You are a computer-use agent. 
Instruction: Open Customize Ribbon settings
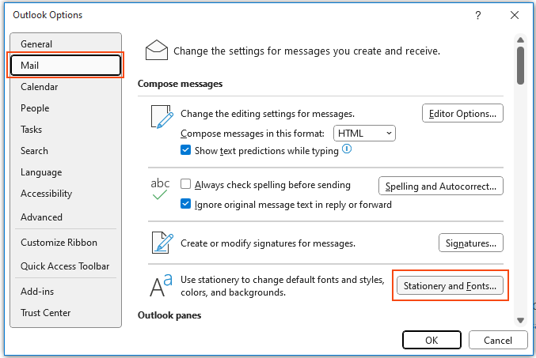tap(66, 243)
